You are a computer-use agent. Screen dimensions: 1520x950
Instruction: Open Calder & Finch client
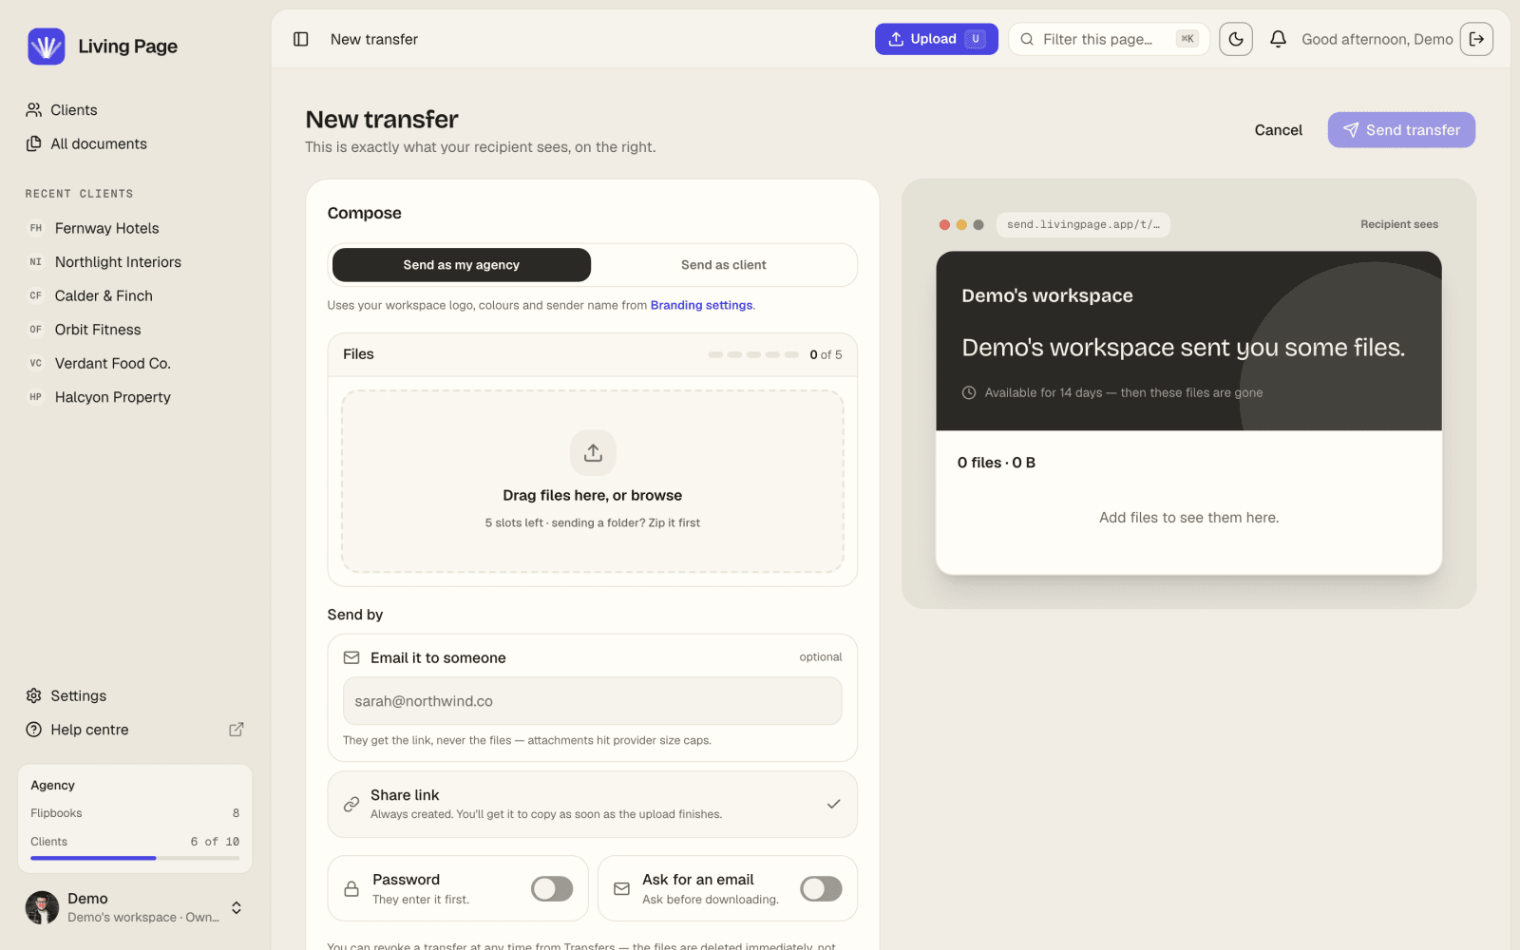point(135,295)
